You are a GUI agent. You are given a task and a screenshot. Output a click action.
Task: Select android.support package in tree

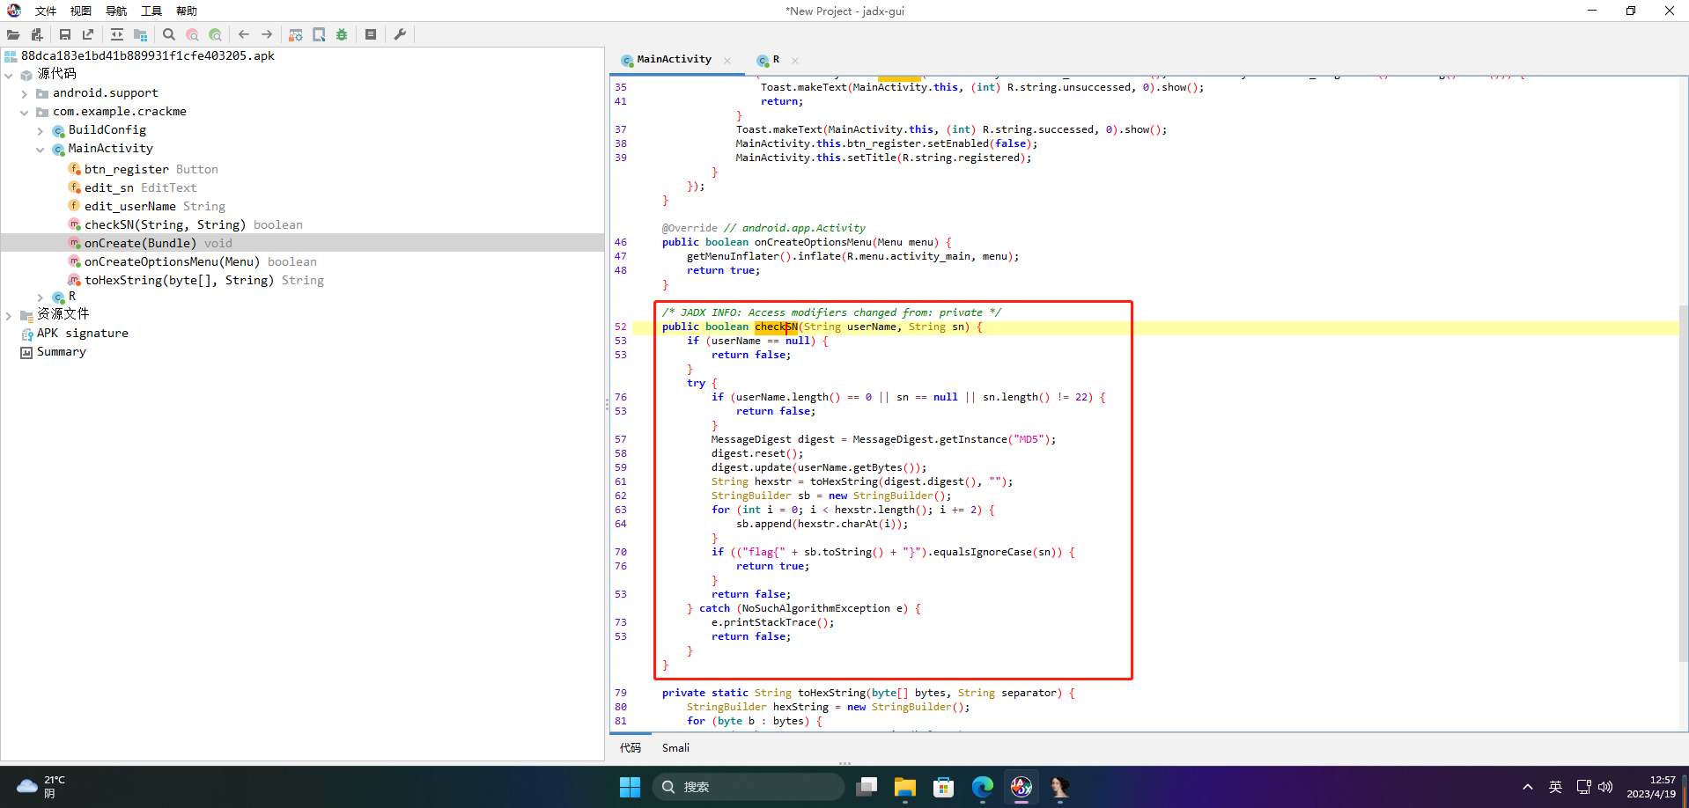pos(105,92)
